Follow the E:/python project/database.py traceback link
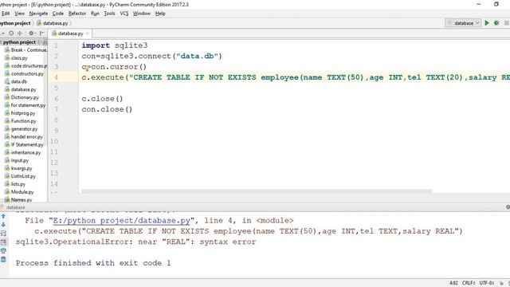The width and height of the screenshot is (510, 287). point(121,220)
